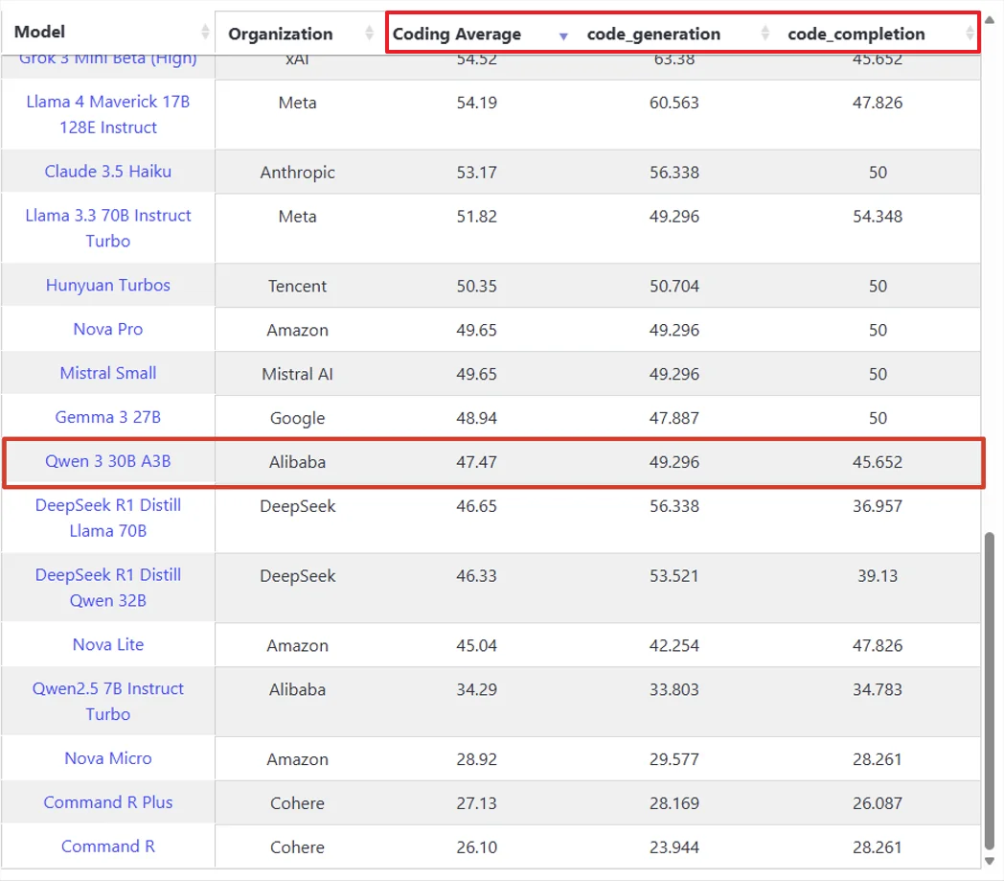Select the Tencent organization cell
This screenshot has width=1004, height=881.
click(298, 286)
